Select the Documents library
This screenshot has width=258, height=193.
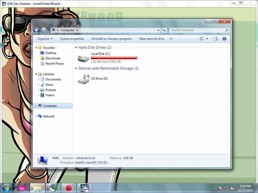[x=53, y=79]
